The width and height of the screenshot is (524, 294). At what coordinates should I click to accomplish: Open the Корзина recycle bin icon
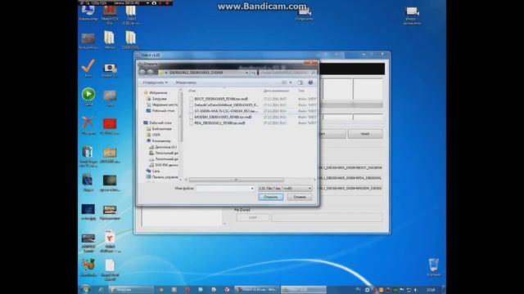click(433, 267)
